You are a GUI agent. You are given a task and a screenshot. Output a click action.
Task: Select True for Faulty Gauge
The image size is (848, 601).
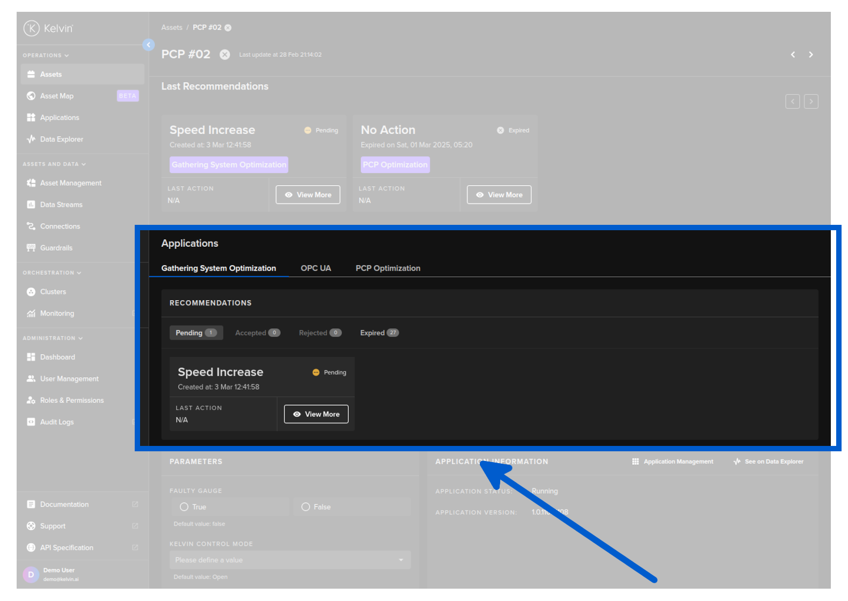[x=185, y=507]
